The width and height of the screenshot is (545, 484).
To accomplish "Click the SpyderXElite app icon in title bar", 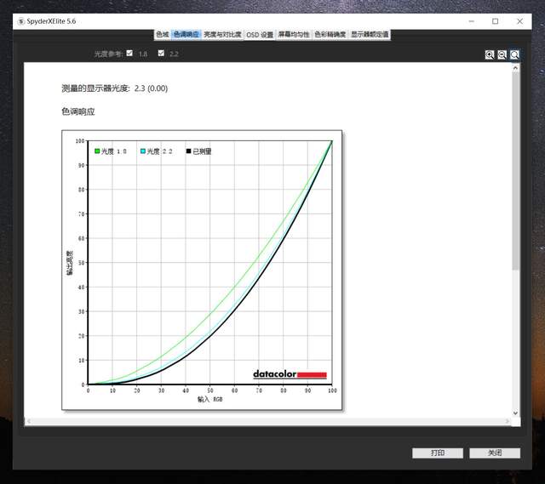I will coord(21,21).
